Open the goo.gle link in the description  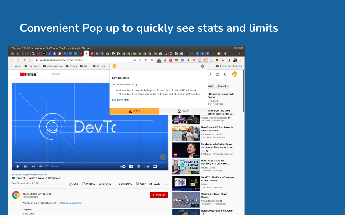[x=71, y=203]
